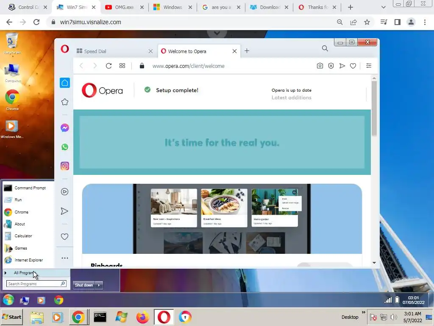This screenshot has width=434, height=326.
Task: Open Shut down options arrow
Action: (x=99, y=285)
